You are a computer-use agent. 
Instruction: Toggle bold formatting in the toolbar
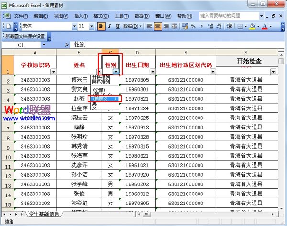(101, 26)
